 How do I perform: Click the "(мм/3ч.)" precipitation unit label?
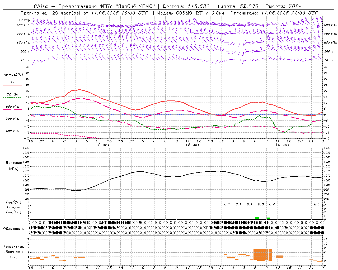[x=14, y=202]
